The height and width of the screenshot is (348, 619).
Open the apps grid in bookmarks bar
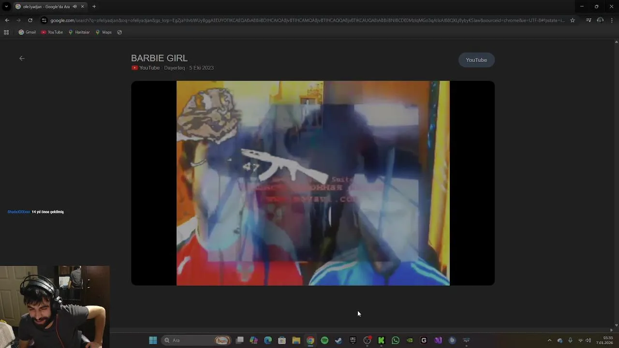[6, 32]
